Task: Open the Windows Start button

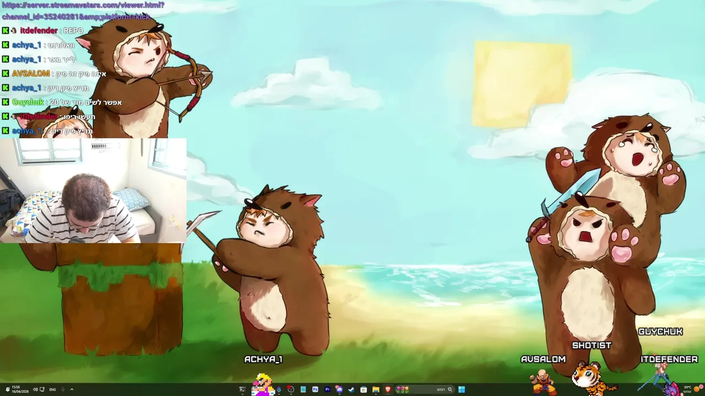Action: coord(462,389)
